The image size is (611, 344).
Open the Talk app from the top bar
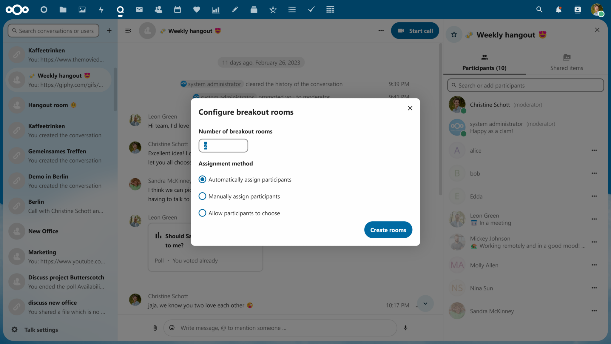click(120, 9)
